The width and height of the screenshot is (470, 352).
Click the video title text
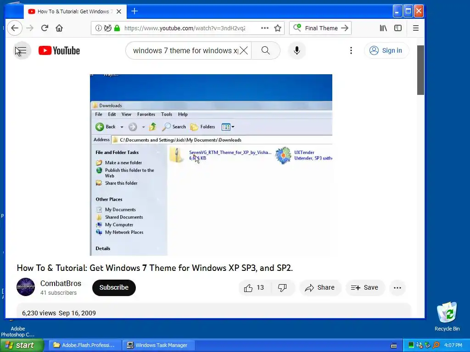pos(155,268)
